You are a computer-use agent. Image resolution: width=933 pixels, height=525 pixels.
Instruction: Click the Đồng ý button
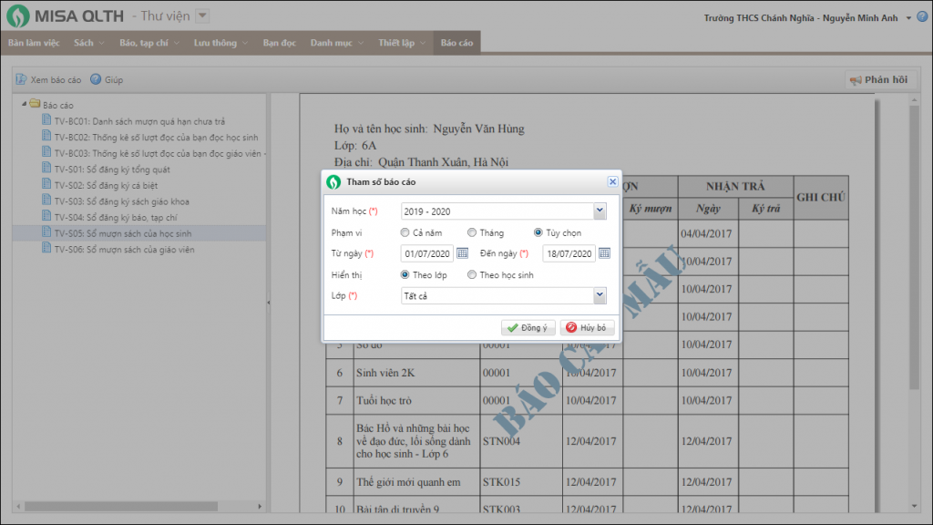coord(528,328)
